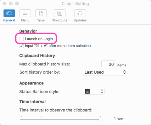Click the clipboard icon in Status Bar style
151x125 pixels.
87,91
